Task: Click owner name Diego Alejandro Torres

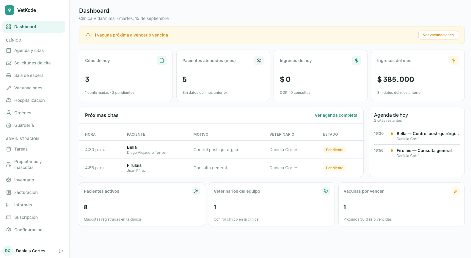Action: pos(146,153)
